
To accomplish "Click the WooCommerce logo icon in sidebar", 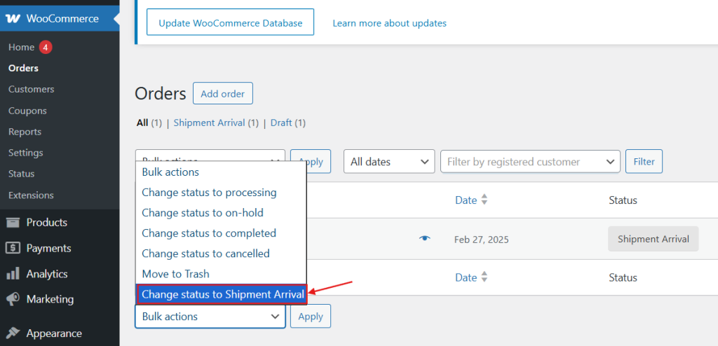I will click(13, 19).
